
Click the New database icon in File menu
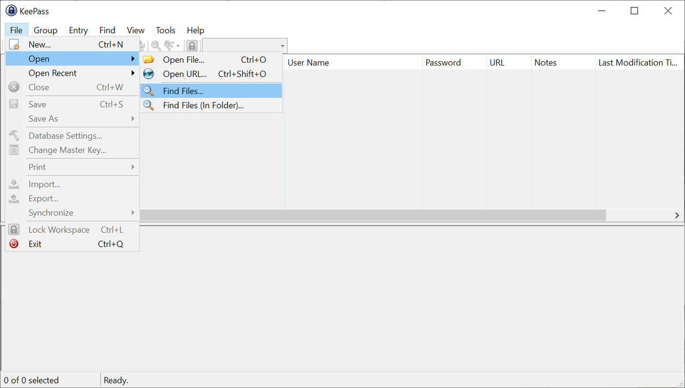pos(14,44)
